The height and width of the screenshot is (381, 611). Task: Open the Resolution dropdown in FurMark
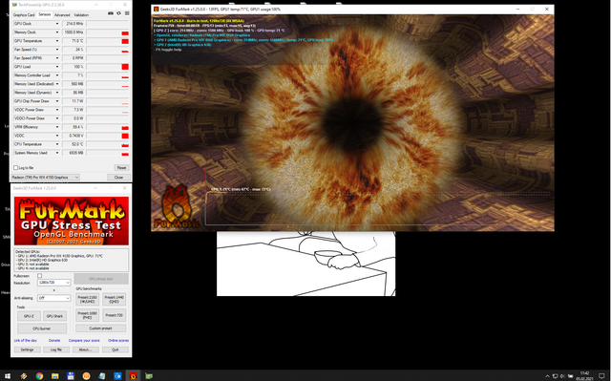point(53,283)
